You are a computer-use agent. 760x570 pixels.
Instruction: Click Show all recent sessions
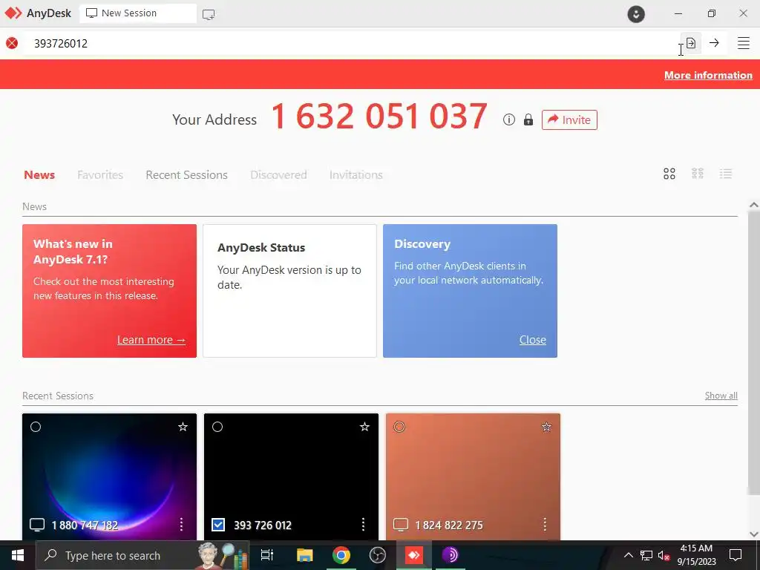[x=721, y=396]
